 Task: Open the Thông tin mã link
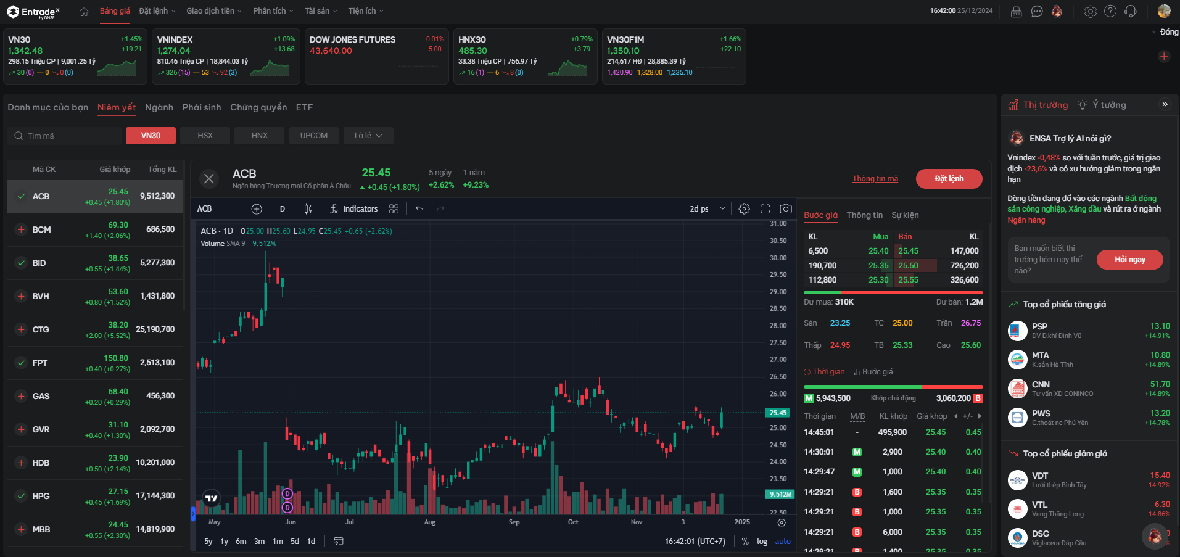[x=875, y=179]
